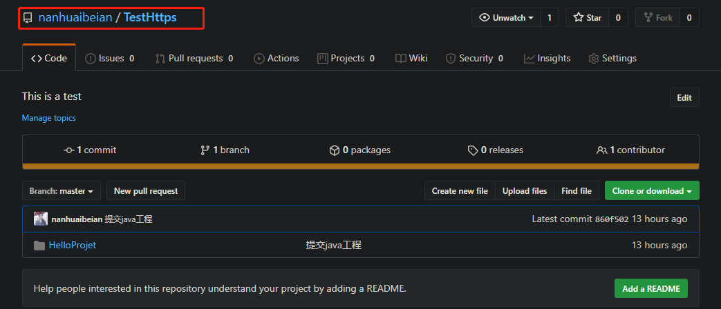
Task: Click the package icon beside 0 packages
Action: coord(335,150)
